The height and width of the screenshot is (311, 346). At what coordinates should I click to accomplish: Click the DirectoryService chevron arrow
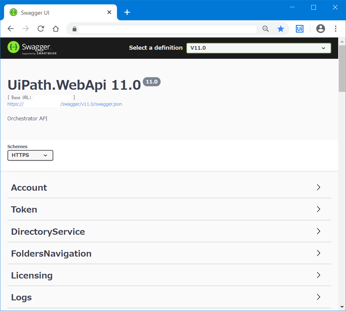(x=318, y=231)
